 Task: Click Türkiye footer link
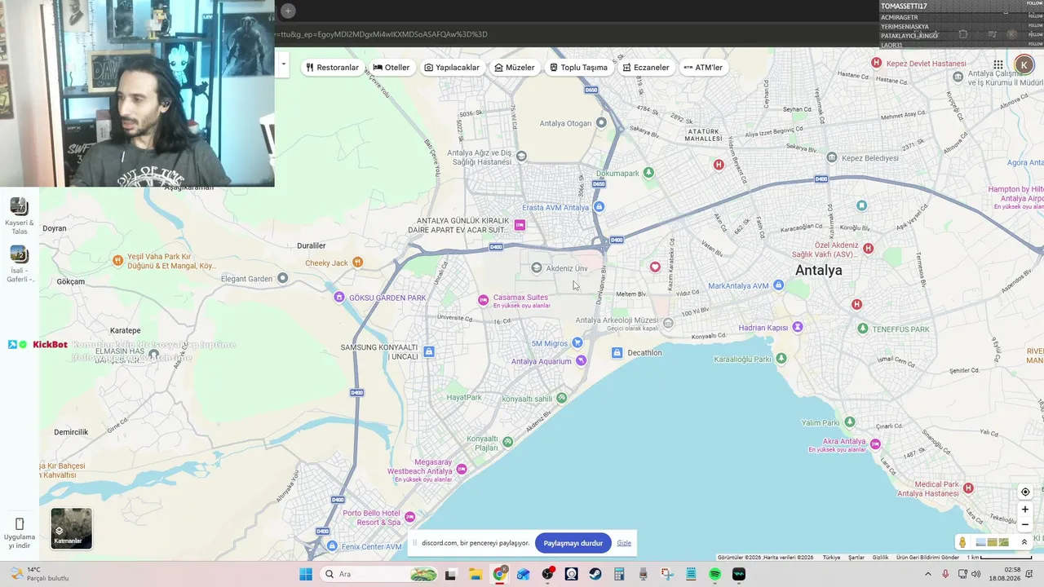[x=831, y=558]
